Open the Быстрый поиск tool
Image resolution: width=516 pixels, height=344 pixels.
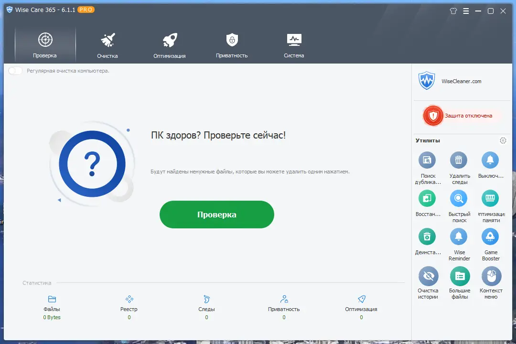(459, 198)
